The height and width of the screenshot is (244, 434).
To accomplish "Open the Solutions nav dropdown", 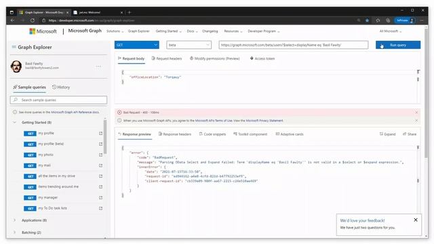I will click(x=115, y=31).
